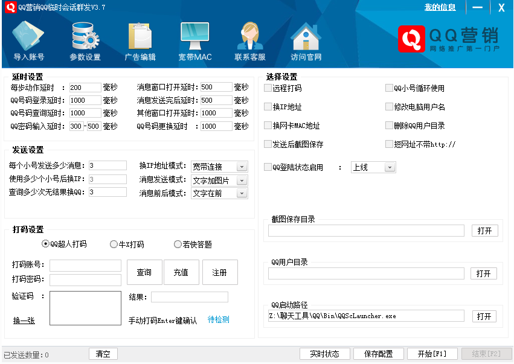
Task: Click the 换一张 captcha link
Action: [x=24, y=321]
